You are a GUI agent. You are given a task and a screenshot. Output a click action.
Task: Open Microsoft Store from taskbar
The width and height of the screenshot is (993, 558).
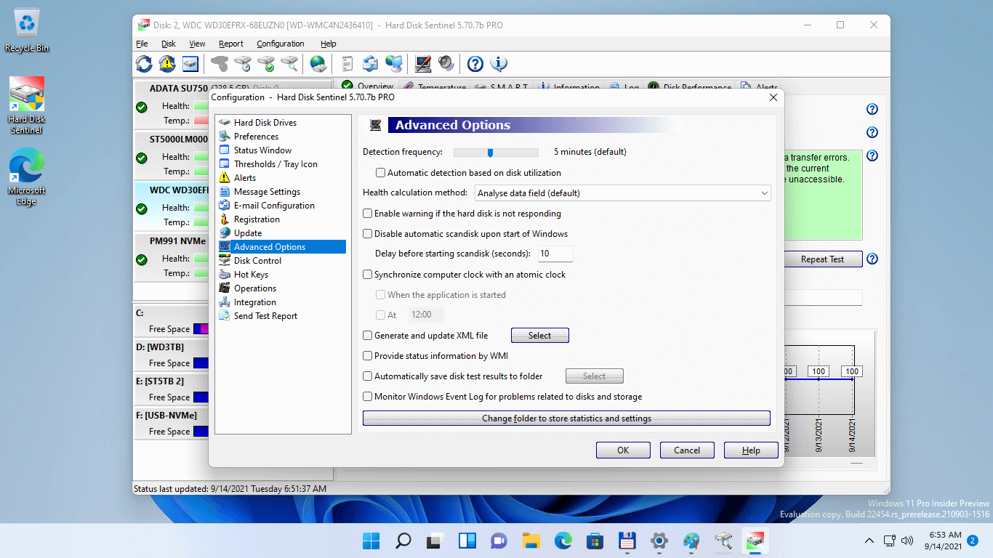[x=595, y=541]
